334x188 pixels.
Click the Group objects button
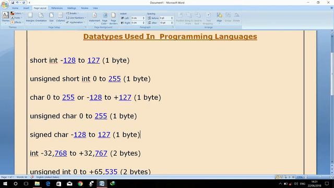click(x=228, y=17)
